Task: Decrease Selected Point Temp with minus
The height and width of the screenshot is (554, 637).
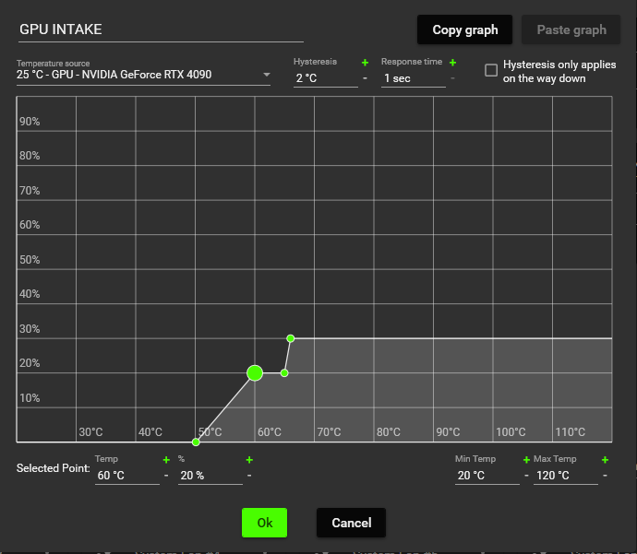Action: (x=166, y=475)
